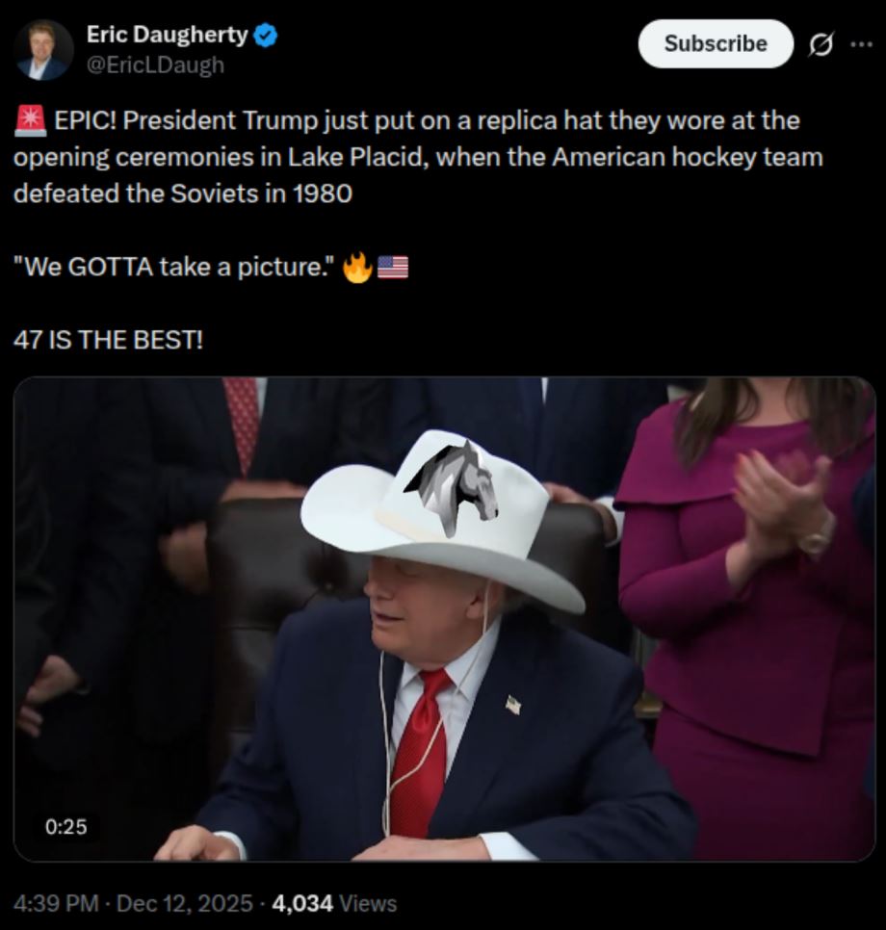
Task: Open the three-dot more options menu
Action: pyautogui.click(x=861, y=44)
